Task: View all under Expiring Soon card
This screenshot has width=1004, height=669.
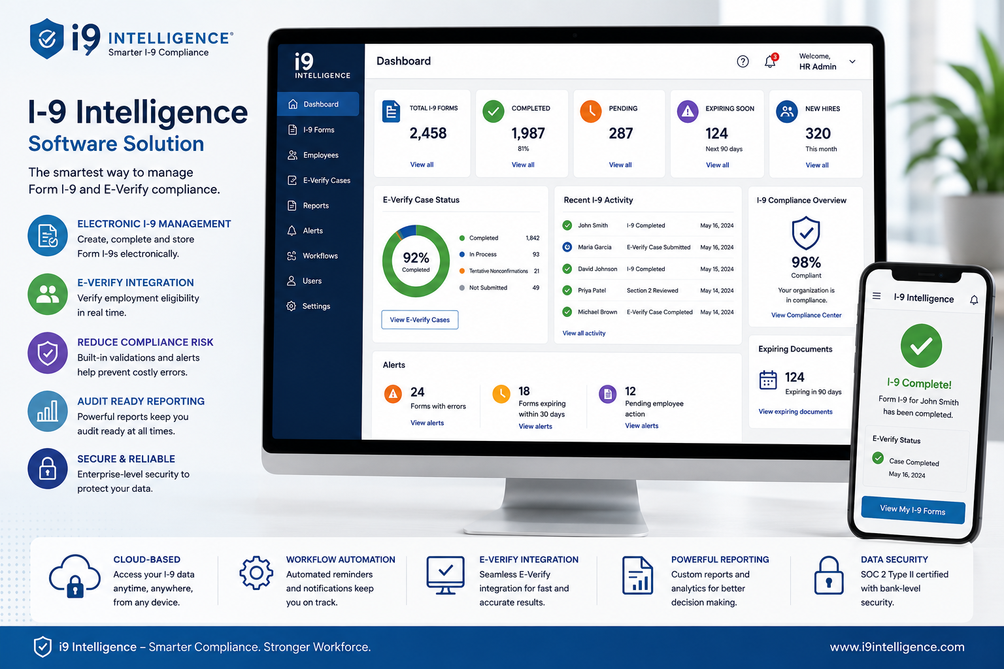Action: click(x=718, y=165)
